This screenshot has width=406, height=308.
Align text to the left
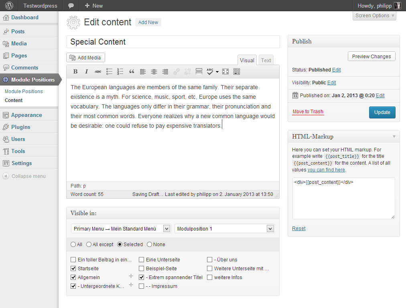143,71
